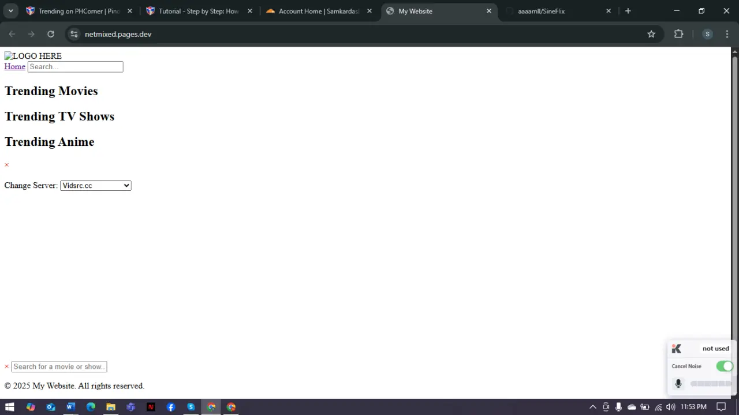Screen dimensions: 739x415
Task: Click the browser Back arrow
Action: click(12, 34)
